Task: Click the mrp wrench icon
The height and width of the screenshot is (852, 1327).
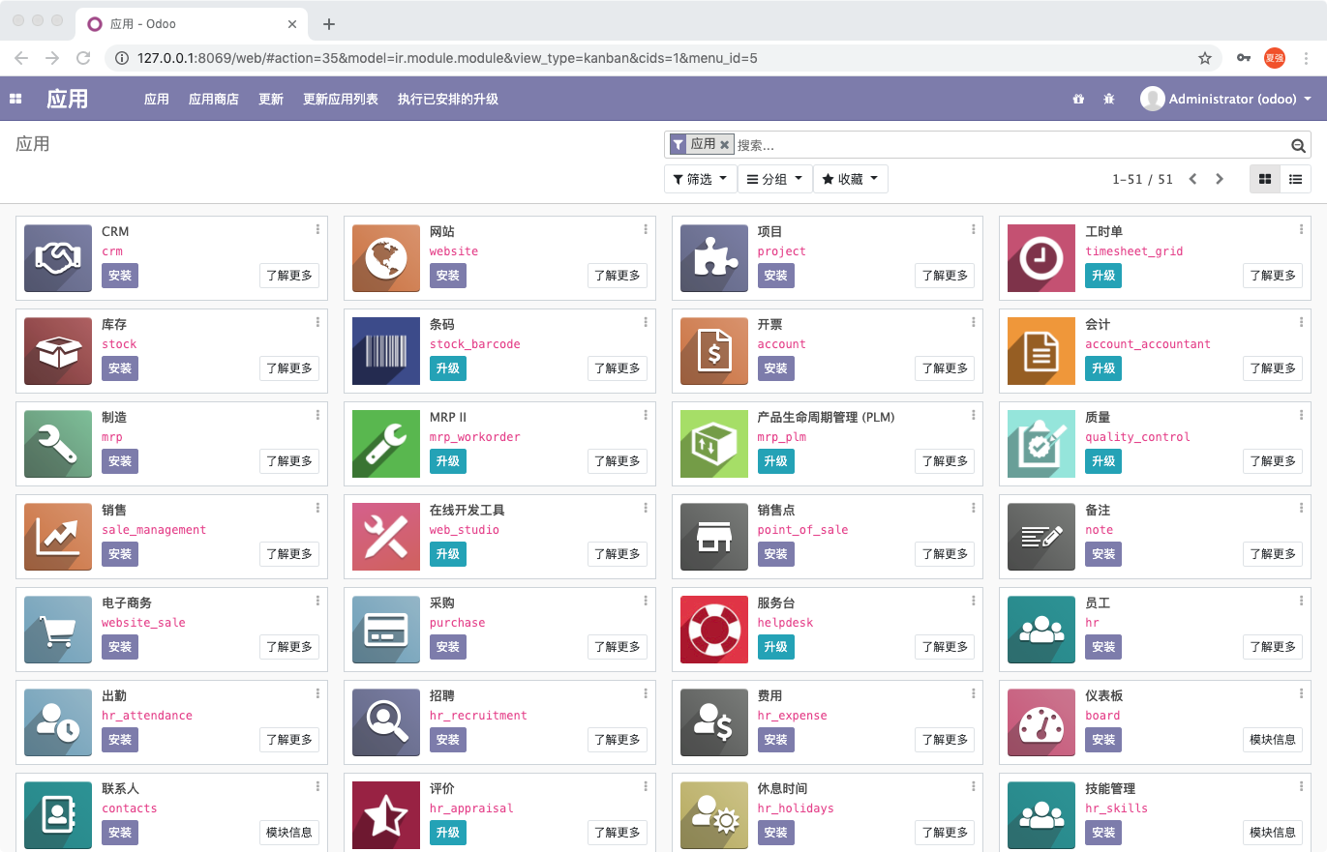Action: (x=57, y=444)
